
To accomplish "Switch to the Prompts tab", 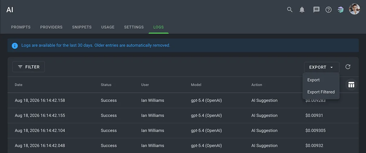I will (x=21, y=27).
